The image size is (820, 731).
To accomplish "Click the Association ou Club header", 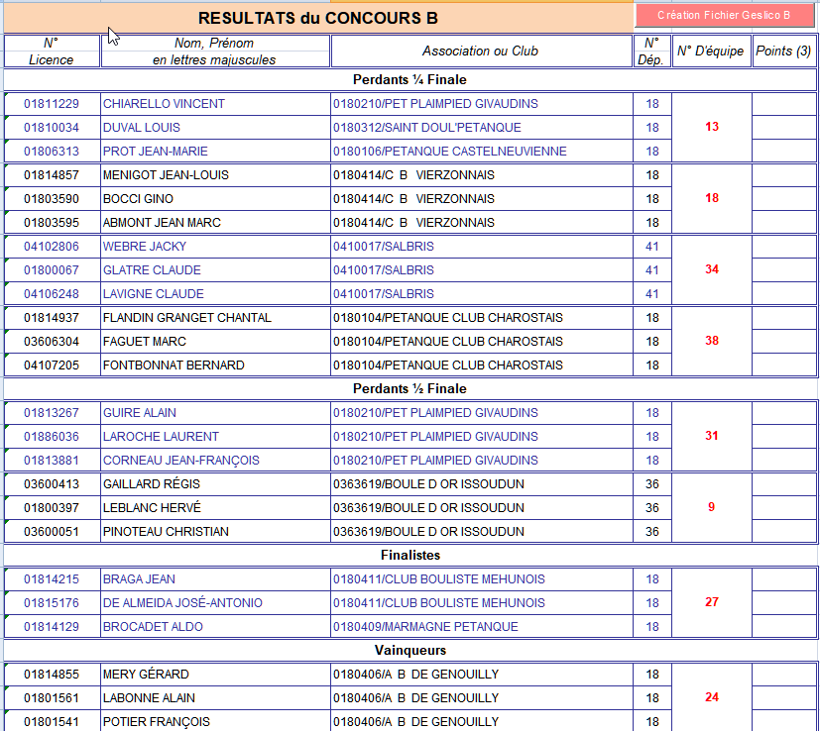I will point(480,52).
